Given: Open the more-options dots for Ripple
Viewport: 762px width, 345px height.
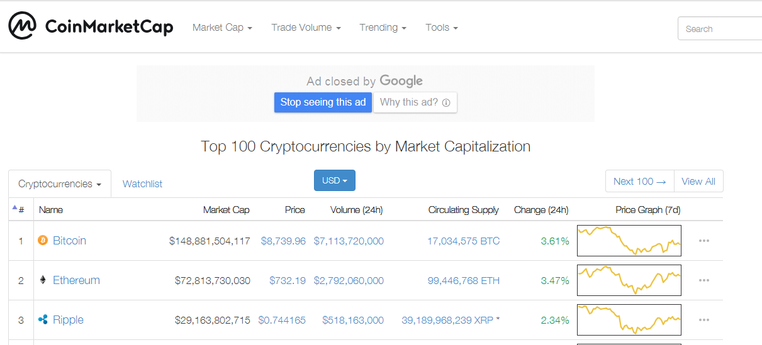Looking at the screenshot, I should (703, 320).
